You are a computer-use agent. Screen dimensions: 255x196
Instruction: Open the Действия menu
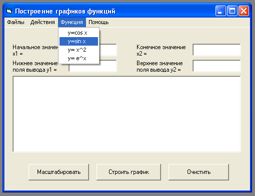[x=42, y=22]
